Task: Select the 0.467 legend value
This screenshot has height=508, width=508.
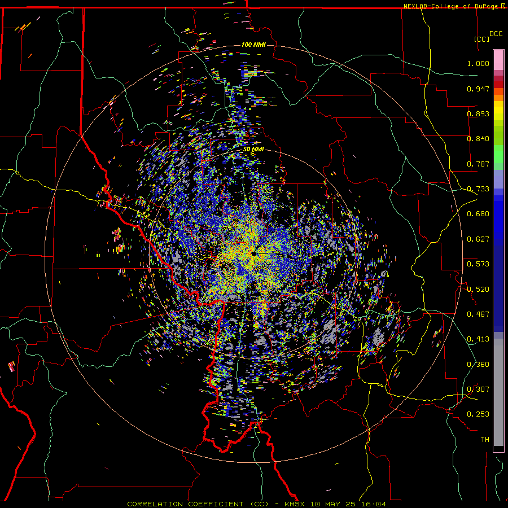Action: (478, 314)
